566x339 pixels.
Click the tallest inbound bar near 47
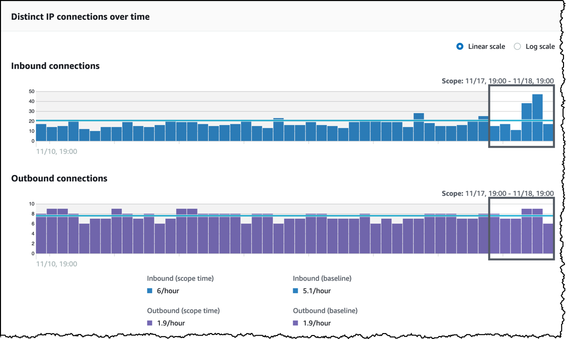(x=538, y=117)
